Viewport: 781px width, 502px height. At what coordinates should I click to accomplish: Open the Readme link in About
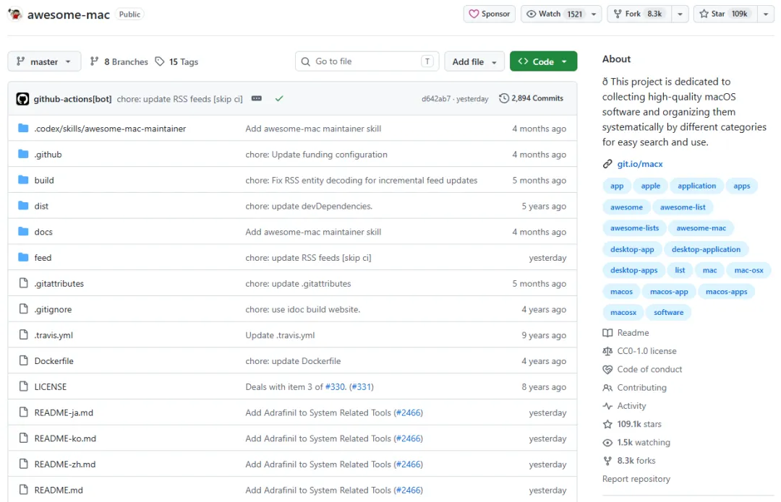click(x=633, y=333)
